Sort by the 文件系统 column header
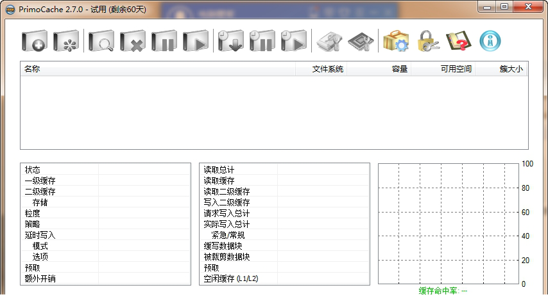This screenshot has width=548, height=306. (x=321, y=69)
